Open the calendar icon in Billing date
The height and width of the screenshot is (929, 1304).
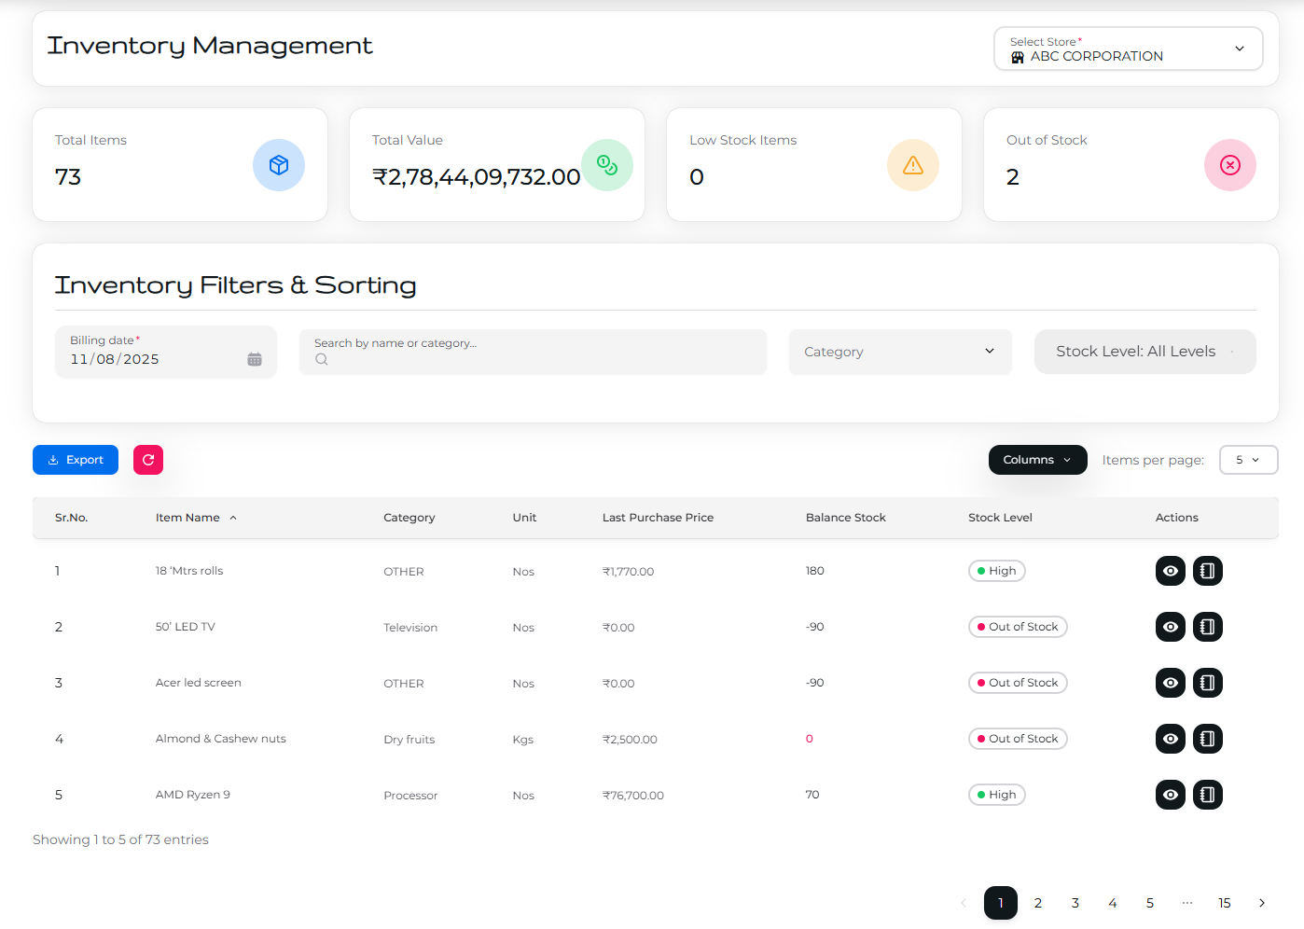255,359
